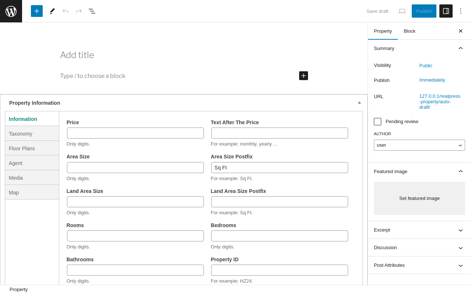
Task: Click Set featured image button
Action: (x=419, y=198)
